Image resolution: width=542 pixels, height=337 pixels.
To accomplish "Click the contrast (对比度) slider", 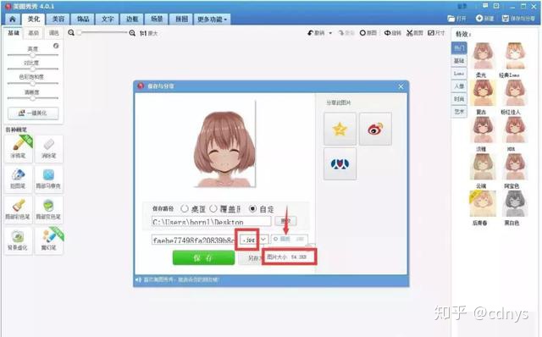I will tap(33, 69).
